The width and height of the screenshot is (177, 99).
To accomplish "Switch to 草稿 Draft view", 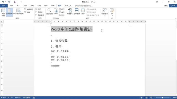I will [27, 12].
